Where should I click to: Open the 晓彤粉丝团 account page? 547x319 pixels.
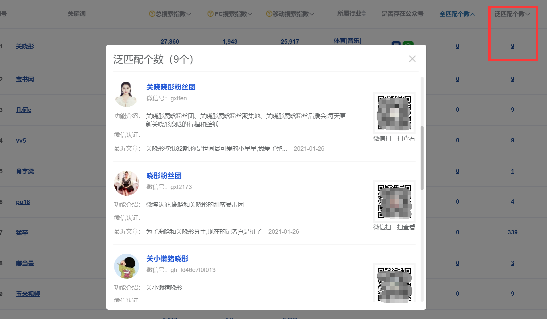coord(164,176)
